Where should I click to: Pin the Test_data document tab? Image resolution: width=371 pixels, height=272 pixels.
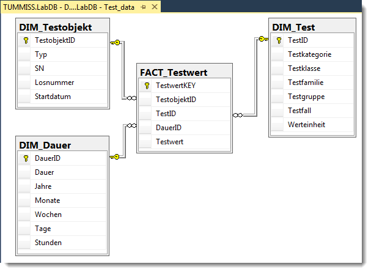(x=143, y=7)
